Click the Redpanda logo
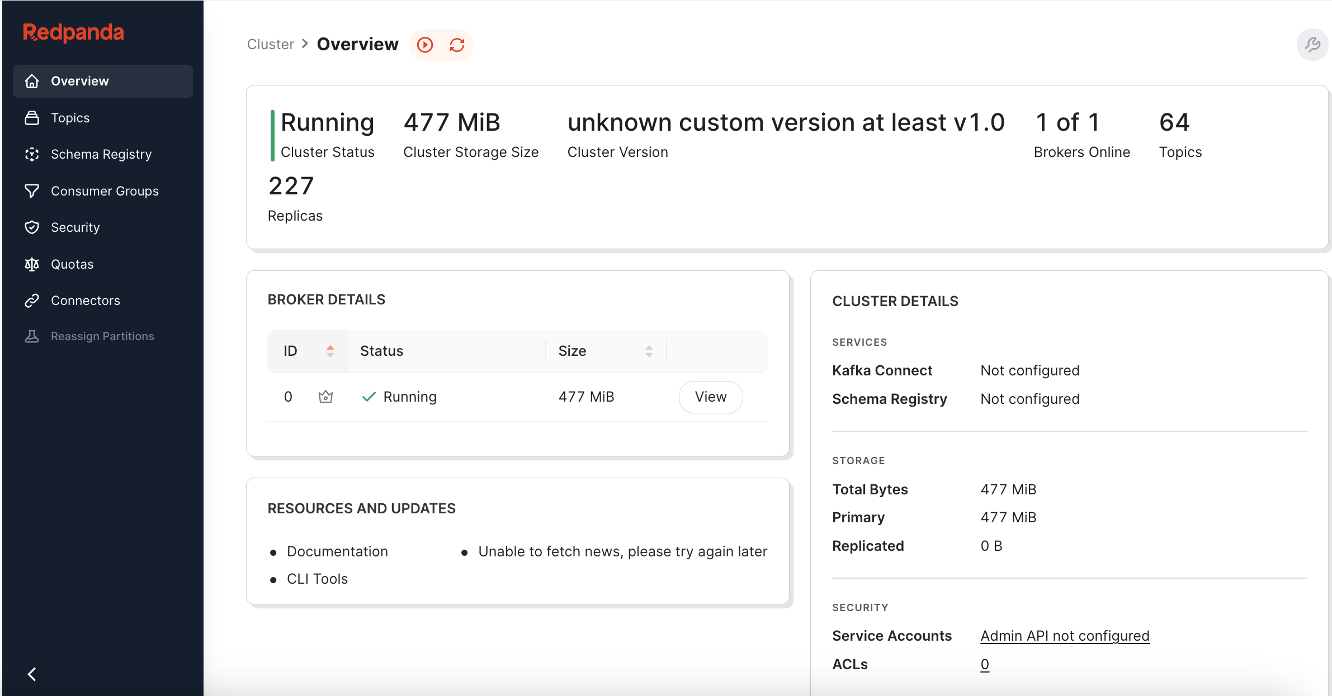 [x=73, y=32]
